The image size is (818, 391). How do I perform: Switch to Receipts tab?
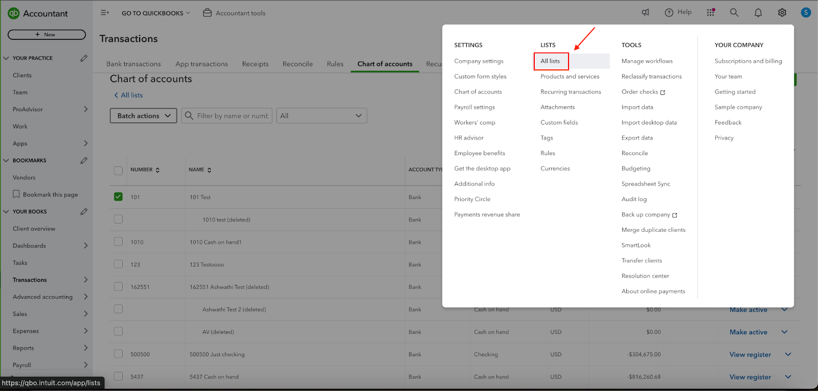click(255, 64)
